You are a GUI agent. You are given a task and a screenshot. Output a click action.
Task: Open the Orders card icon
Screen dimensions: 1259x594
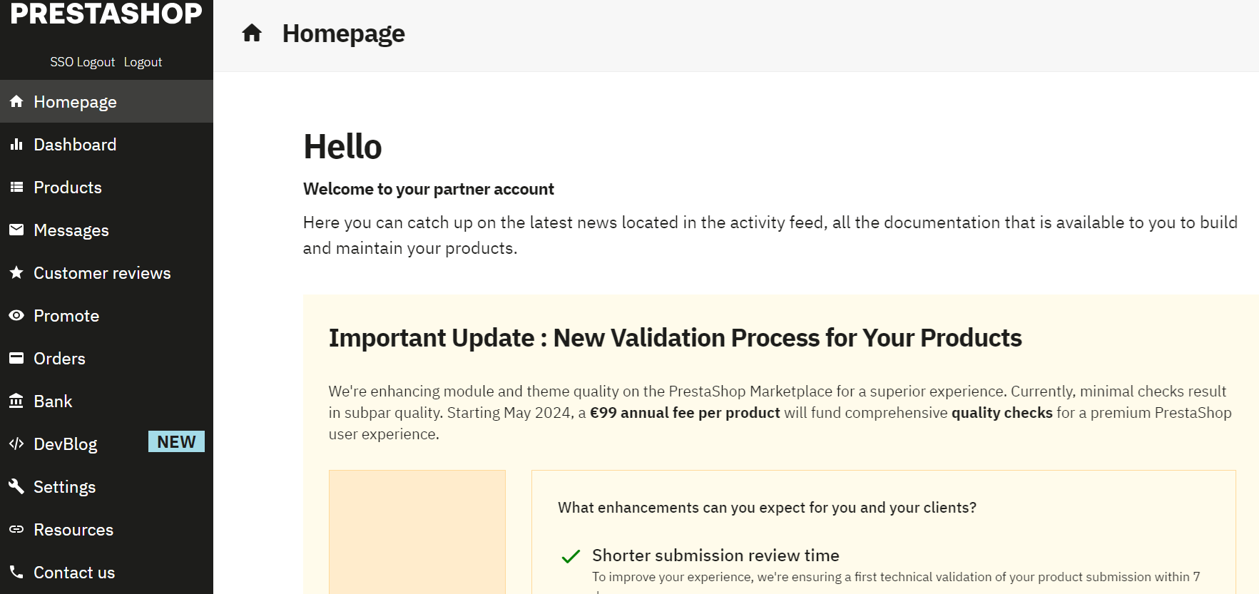point(16,358)
